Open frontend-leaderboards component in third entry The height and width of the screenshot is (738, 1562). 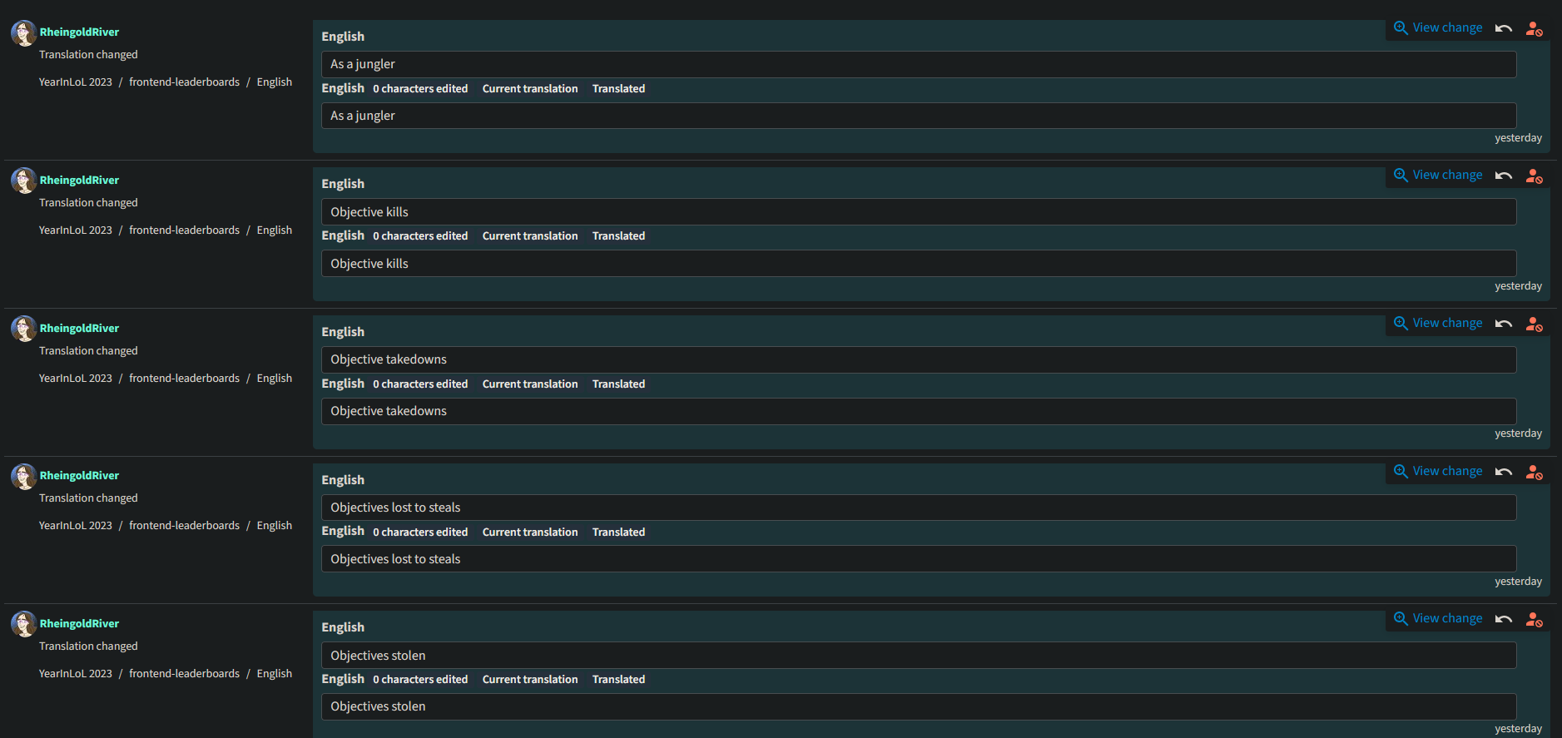coord(184,378)
